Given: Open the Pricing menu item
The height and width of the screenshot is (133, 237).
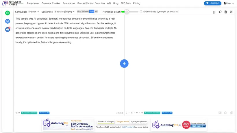Looking at the screenshot, I should click(137, 3).
